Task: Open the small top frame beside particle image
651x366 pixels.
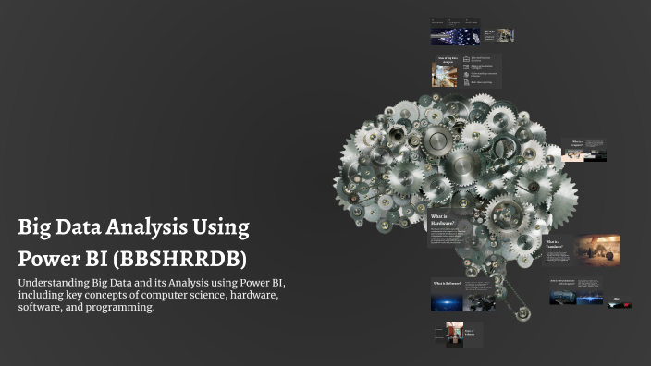Action: pyautogui.click(x=499, y=35)
